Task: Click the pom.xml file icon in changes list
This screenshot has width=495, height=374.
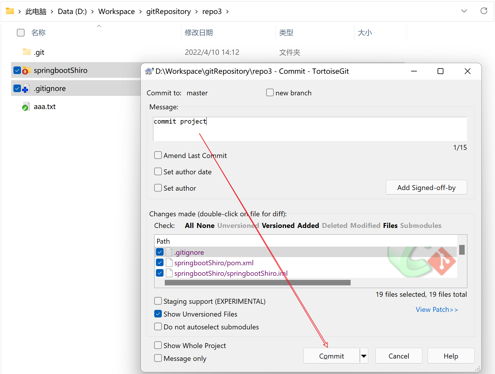Action: coord(169,263)
